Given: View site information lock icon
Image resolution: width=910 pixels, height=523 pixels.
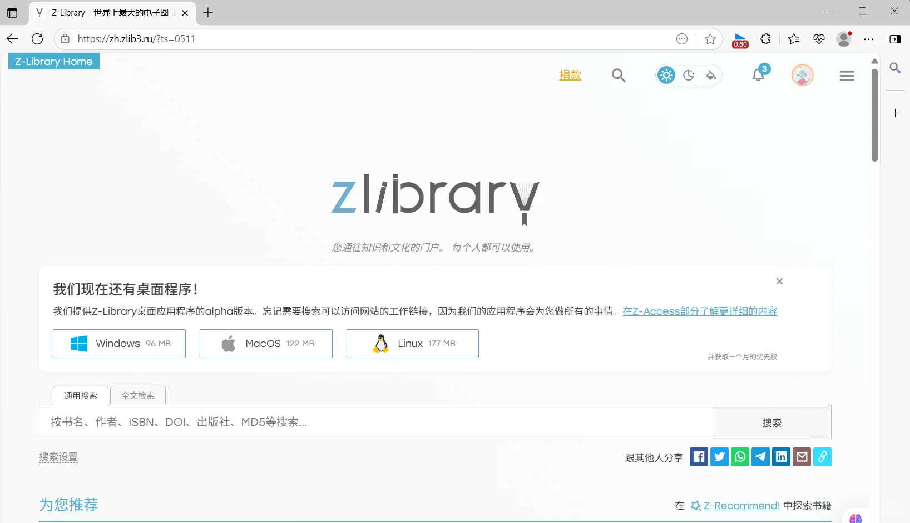Looking at the screenshot, I should pos(65,39).
